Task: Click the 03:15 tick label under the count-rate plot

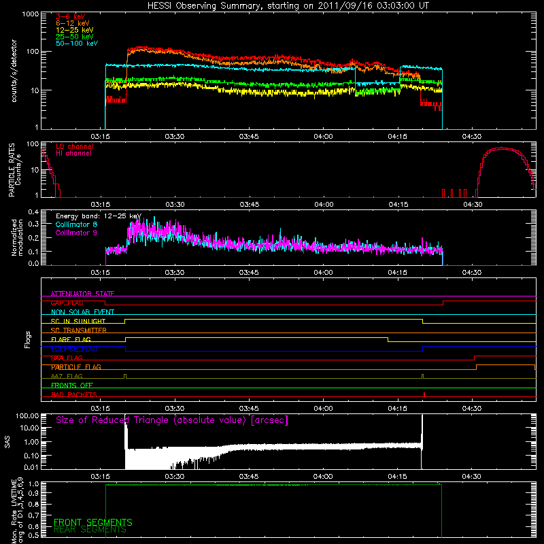Action: pyautogui.click(x=100, y=137)
